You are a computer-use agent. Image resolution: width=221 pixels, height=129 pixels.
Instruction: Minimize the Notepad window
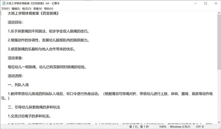pyautogui.click(x=196, y=3)
